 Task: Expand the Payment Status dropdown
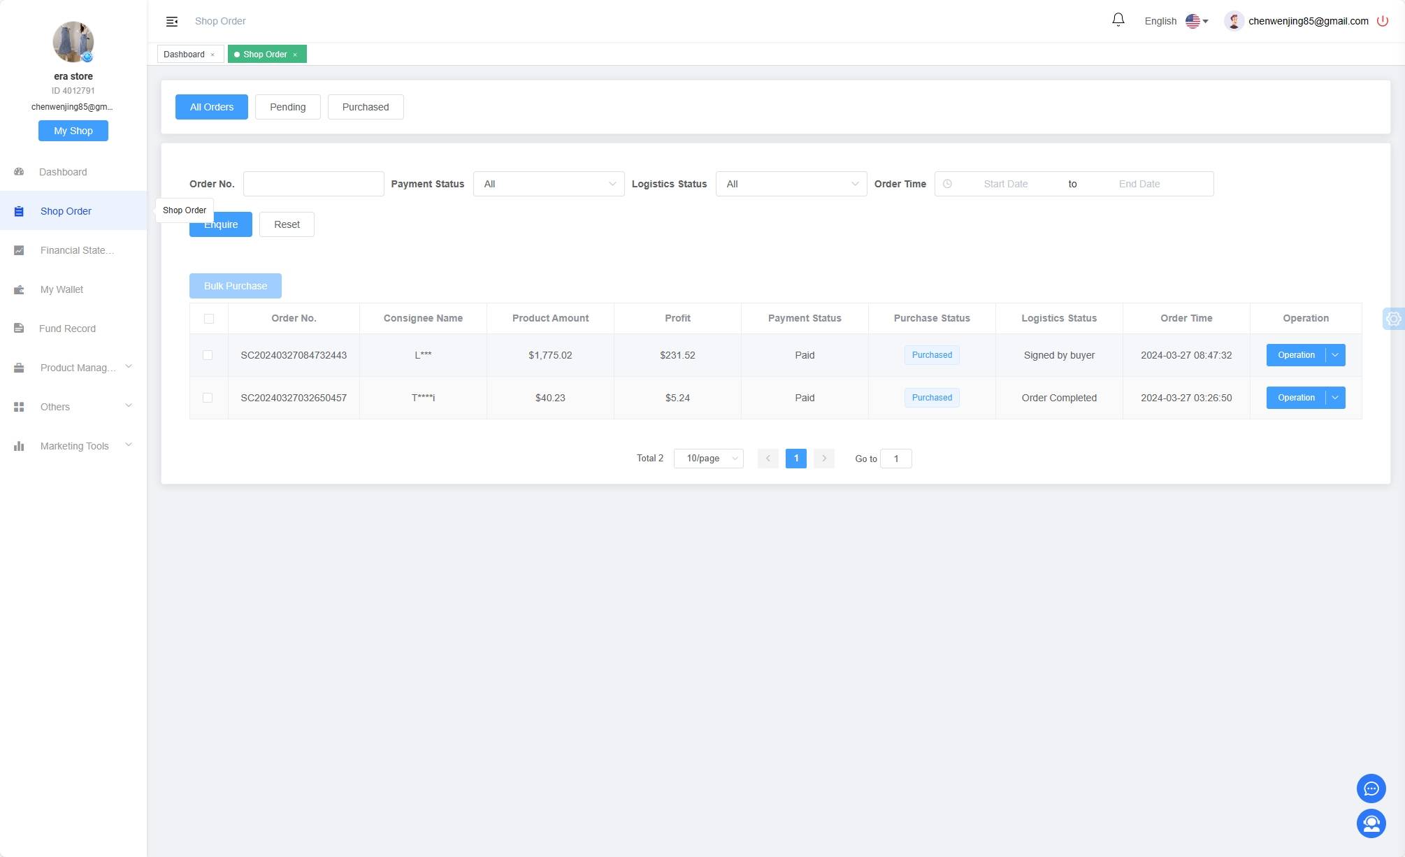point(548,184)
